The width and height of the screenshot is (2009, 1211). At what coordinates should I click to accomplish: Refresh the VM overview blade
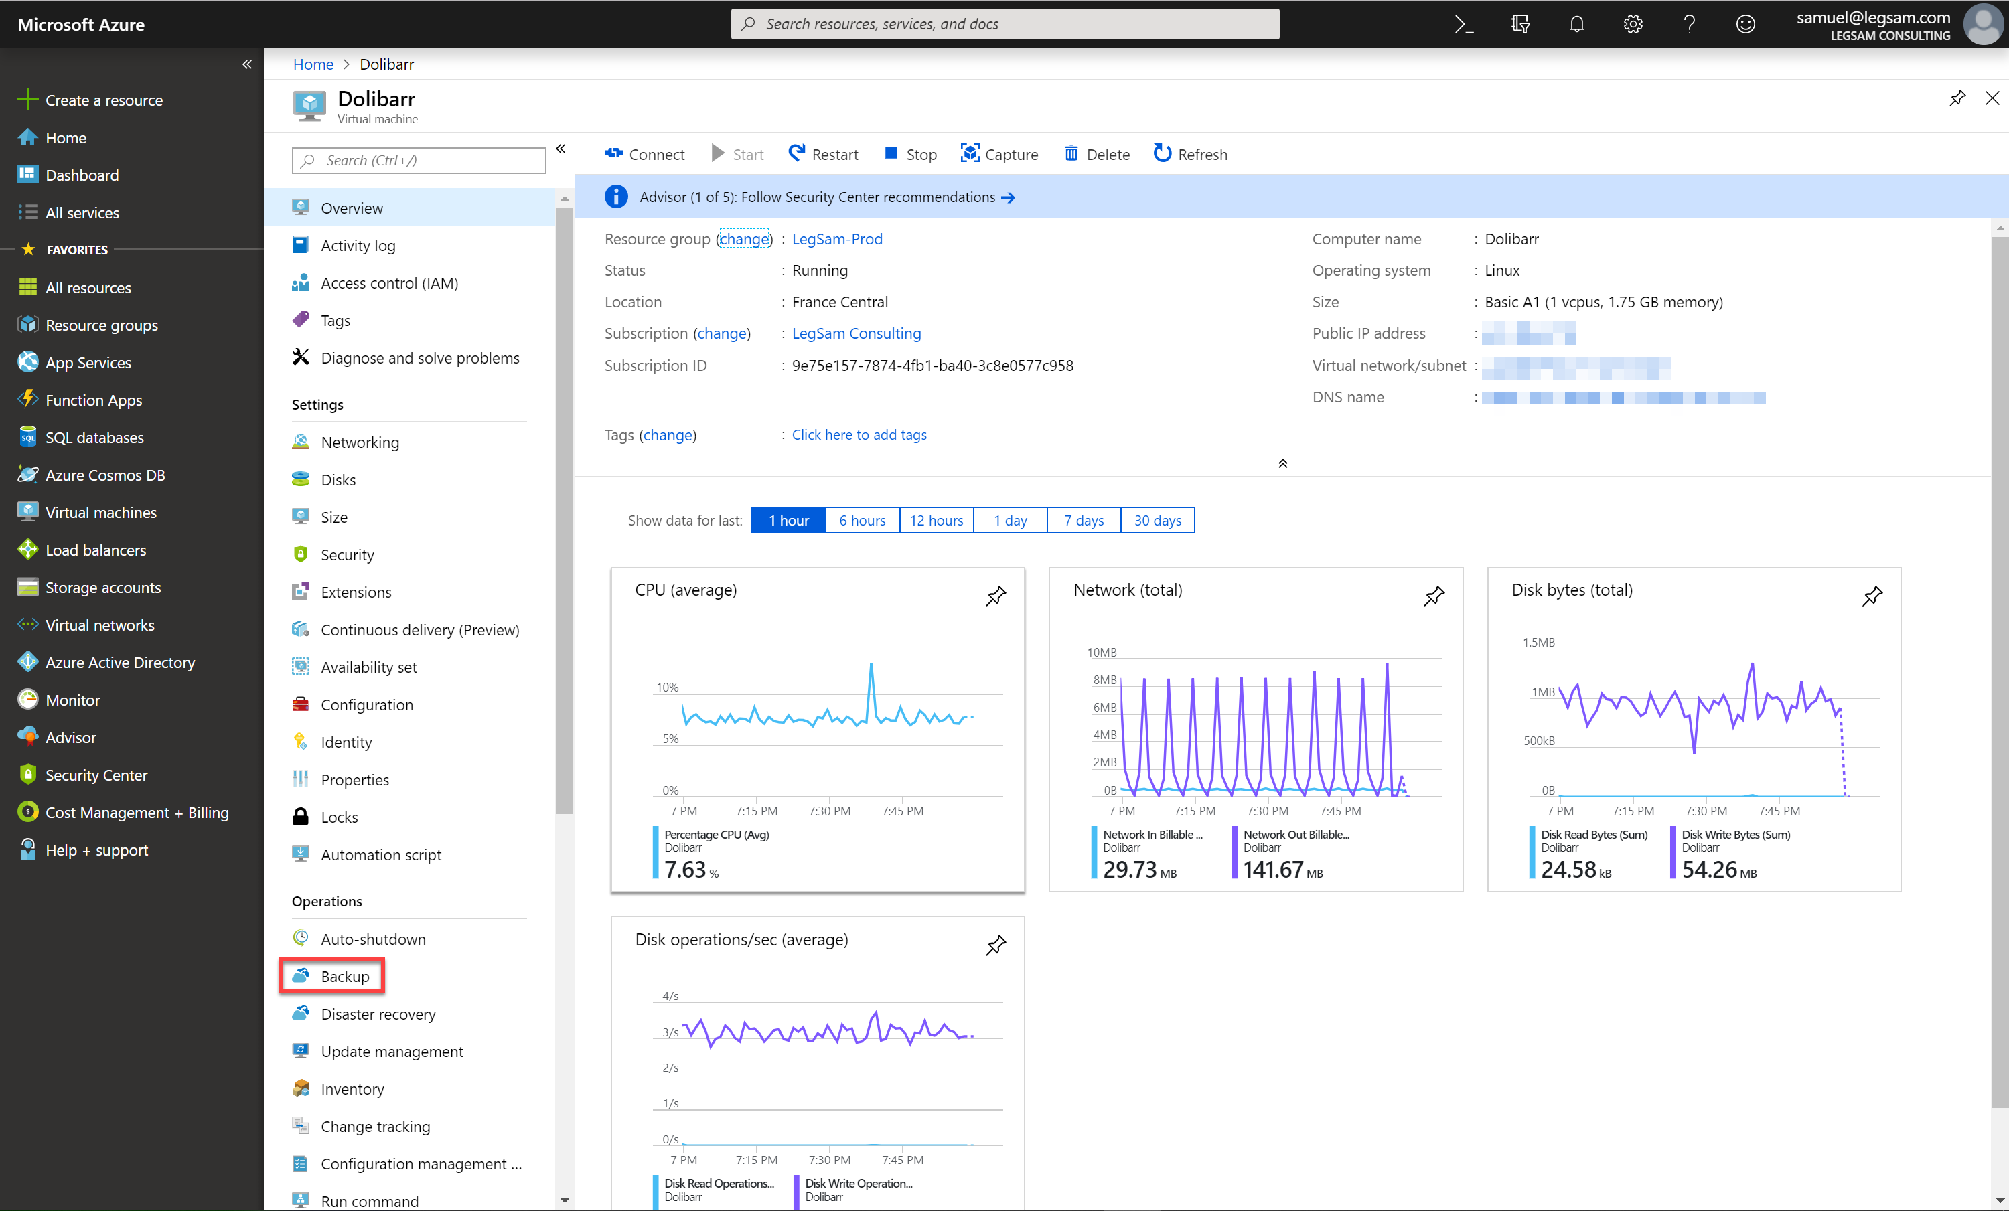(1189, 154)
